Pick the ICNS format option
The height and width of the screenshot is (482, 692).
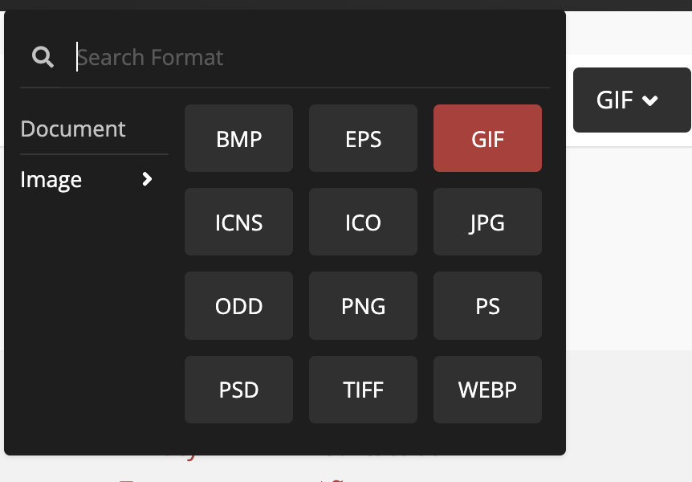click(x=238, y=222)
